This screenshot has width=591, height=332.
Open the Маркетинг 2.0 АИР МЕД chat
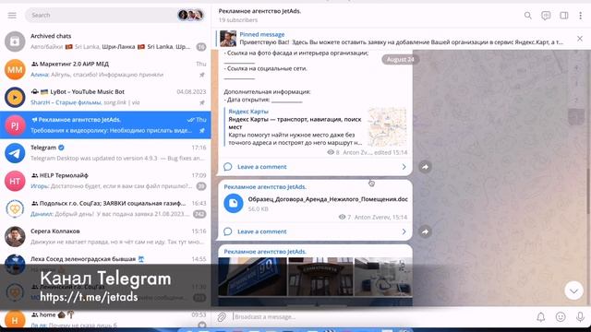(105, 69)
